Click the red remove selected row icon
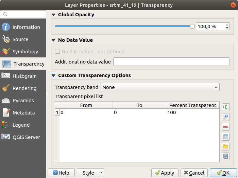Image resolution: width=238 pixels, height=178 pixels. (x=225, y=127)
